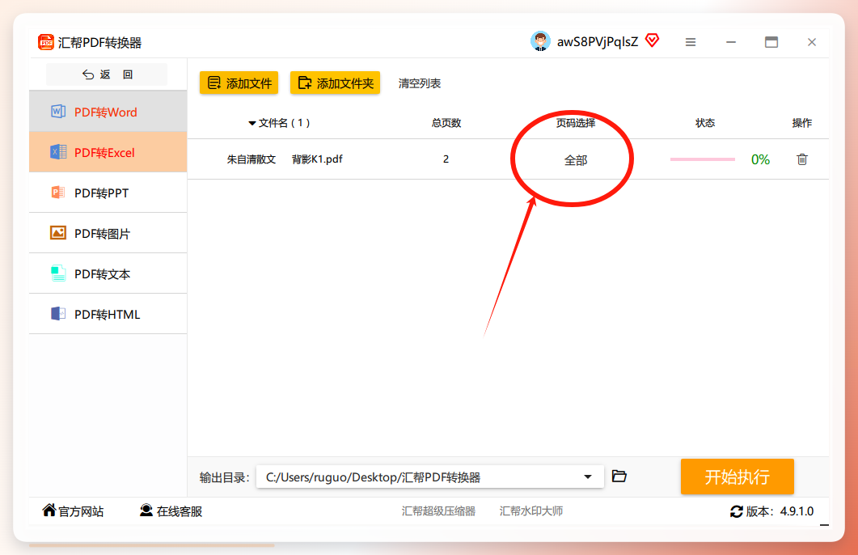
Task: Collapse the 文件名 column sort triangle
Action: tap(252, 123)
